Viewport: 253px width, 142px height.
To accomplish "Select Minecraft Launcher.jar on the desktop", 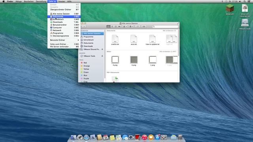I will [x=245, y=8].
